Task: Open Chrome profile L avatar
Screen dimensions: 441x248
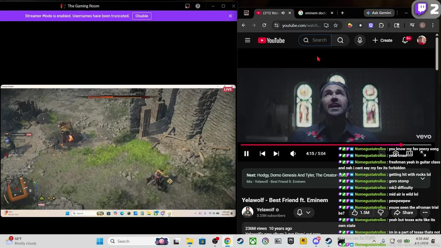Action: [422, 25]
